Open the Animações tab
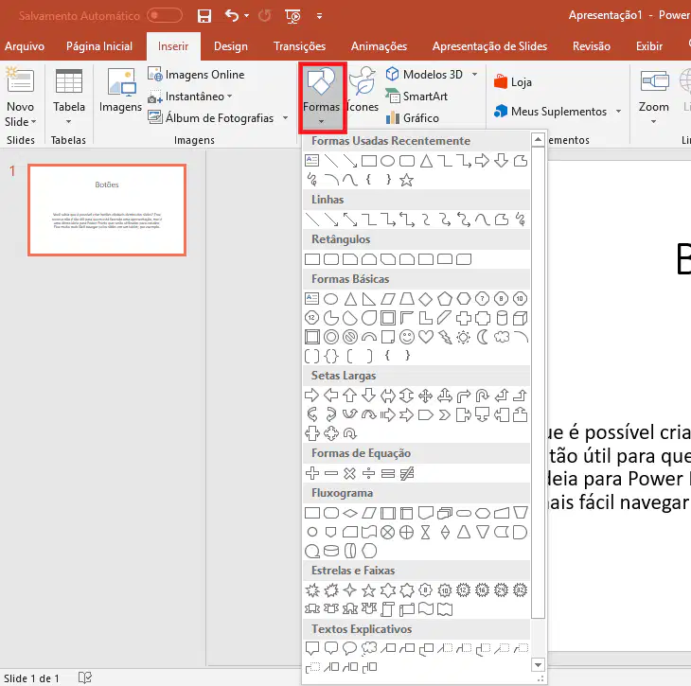691x686 pixels. click(379, 46)
